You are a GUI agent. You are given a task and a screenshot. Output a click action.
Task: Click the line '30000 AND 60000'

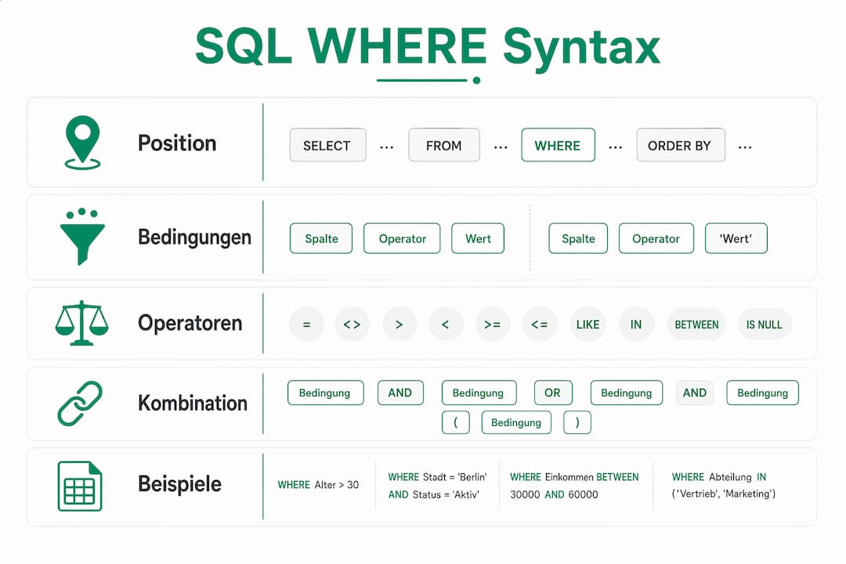pyautogui.click(x=554, y=494)
